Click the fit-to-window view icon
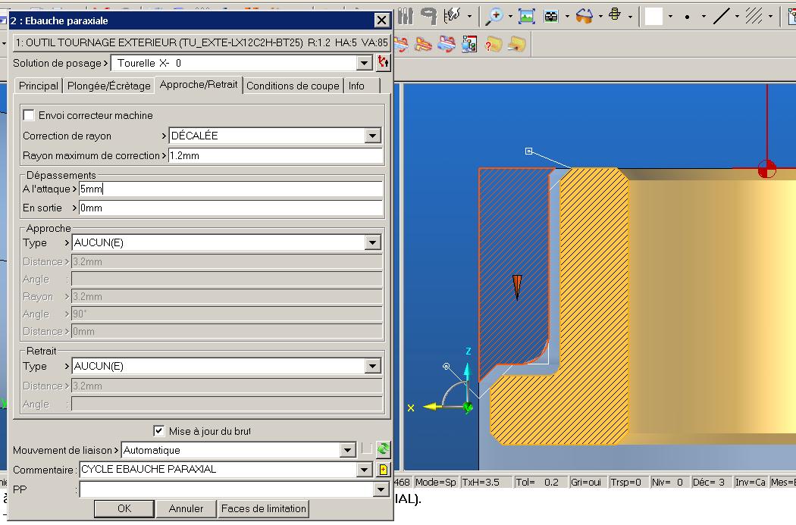The width and height of the screenshot is (796, 525). click(526, 17)
